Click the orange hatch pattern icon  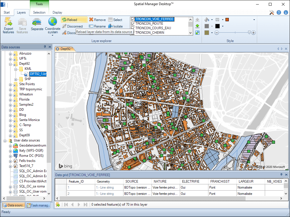click(227, 20)
